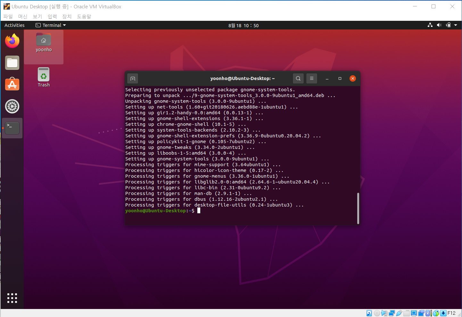Minimize the terminal window
Viewport: 462px width, 317px height.
click(327, 78)
